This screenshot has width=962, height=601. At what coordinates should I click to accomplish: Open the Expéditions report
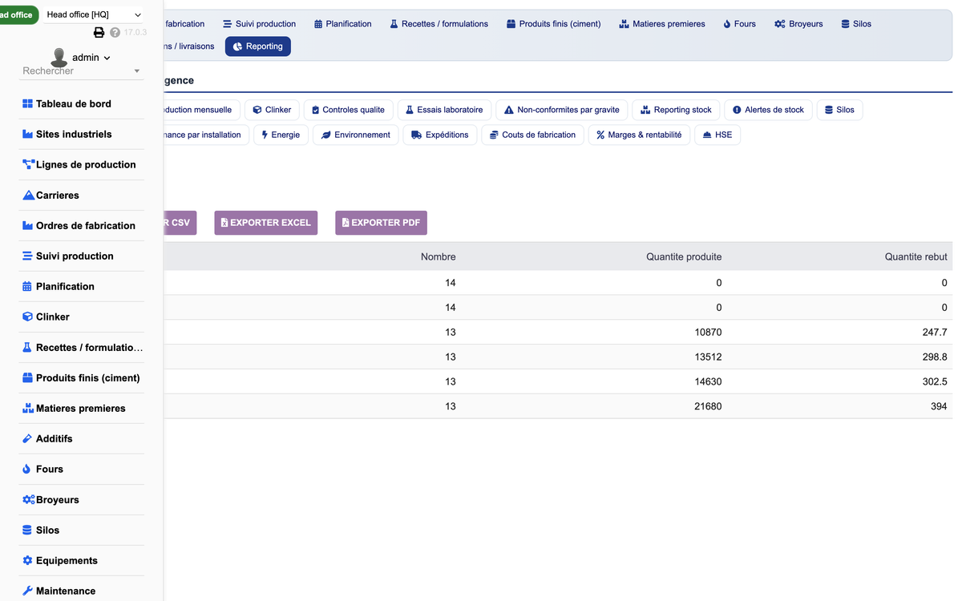tap(440, 135)
